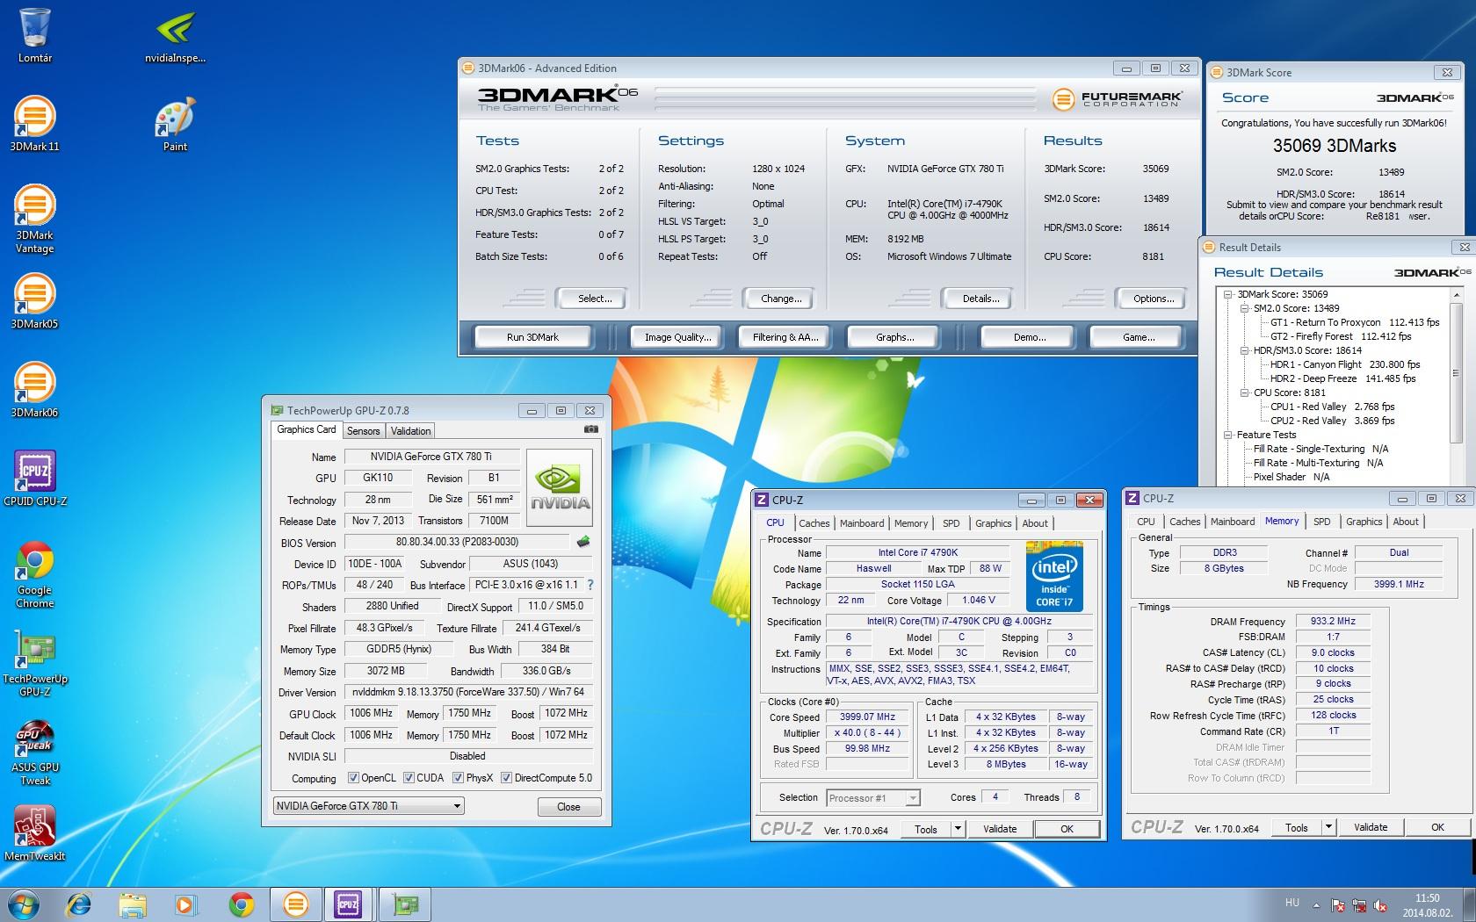Collapse the 3DMark Score: 35069 tree node
1476x922 pixels.
point(1228,294)
